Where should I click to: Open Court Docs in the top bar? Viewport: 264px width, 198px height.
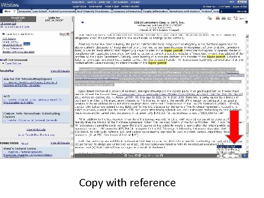coord(80,7)
